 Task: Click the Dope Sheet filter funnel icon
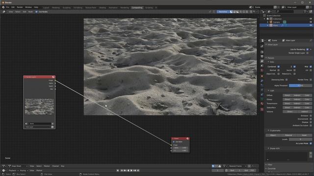pos(225,166)
